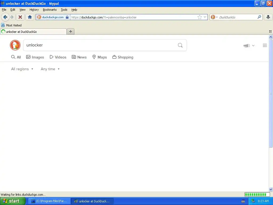Screen dimensions: 273x205
Task: Open the Tools menu
Action: click(64, 10)
